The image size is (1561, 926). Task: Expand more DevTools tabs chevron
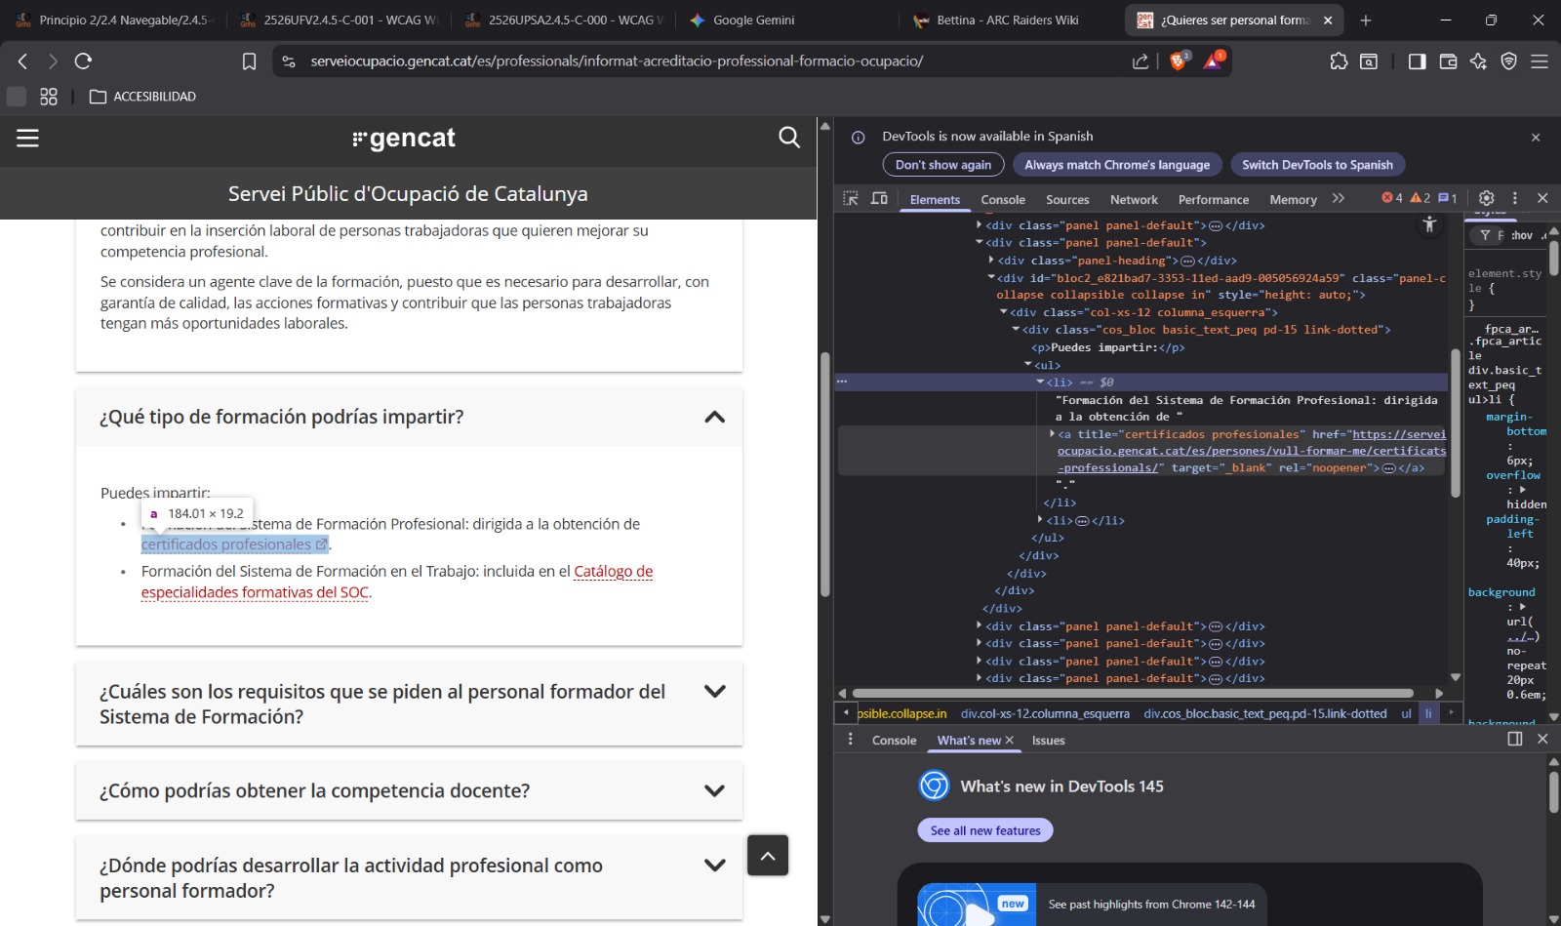point(1339,198)
